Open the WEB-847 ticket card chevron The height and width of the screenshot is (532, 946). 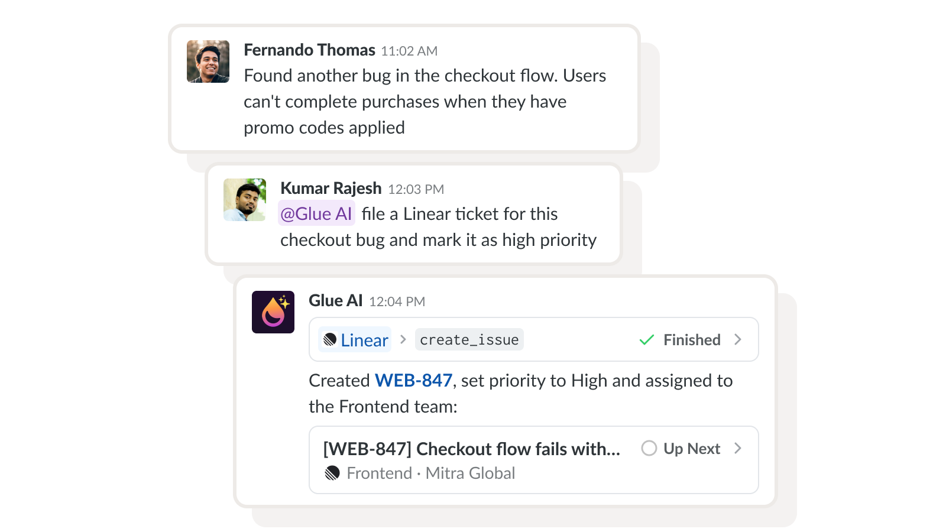point(737,449)
